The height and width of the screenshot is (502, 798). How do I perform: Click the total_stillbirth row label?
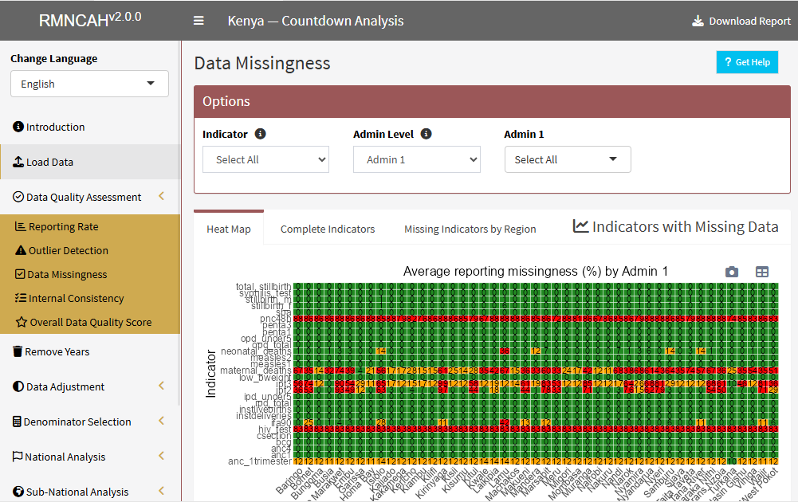[264, 286]
